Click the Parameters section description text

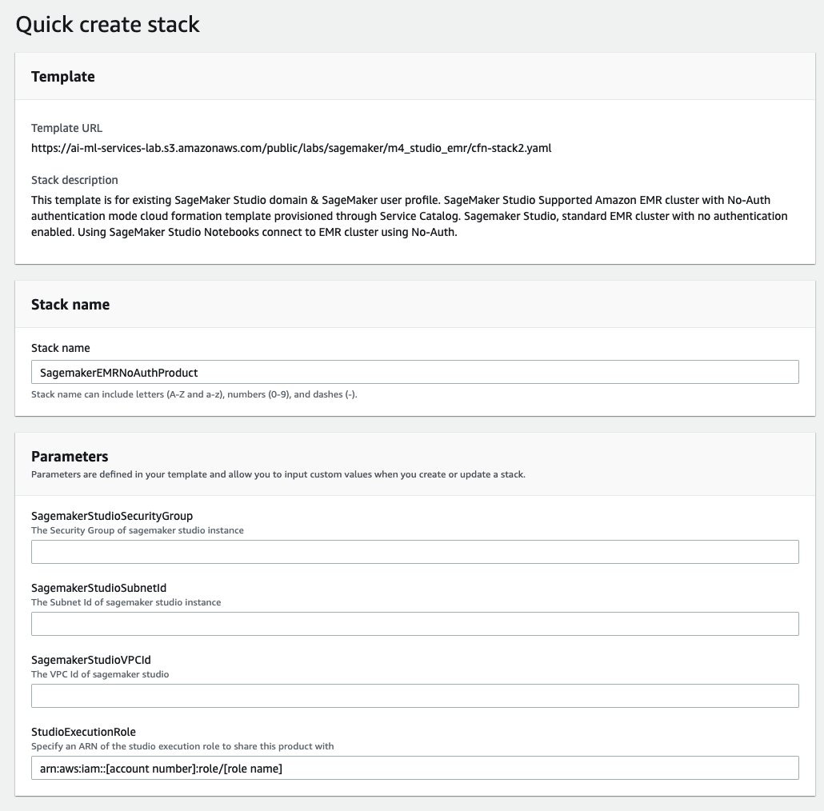coord(278,474)
